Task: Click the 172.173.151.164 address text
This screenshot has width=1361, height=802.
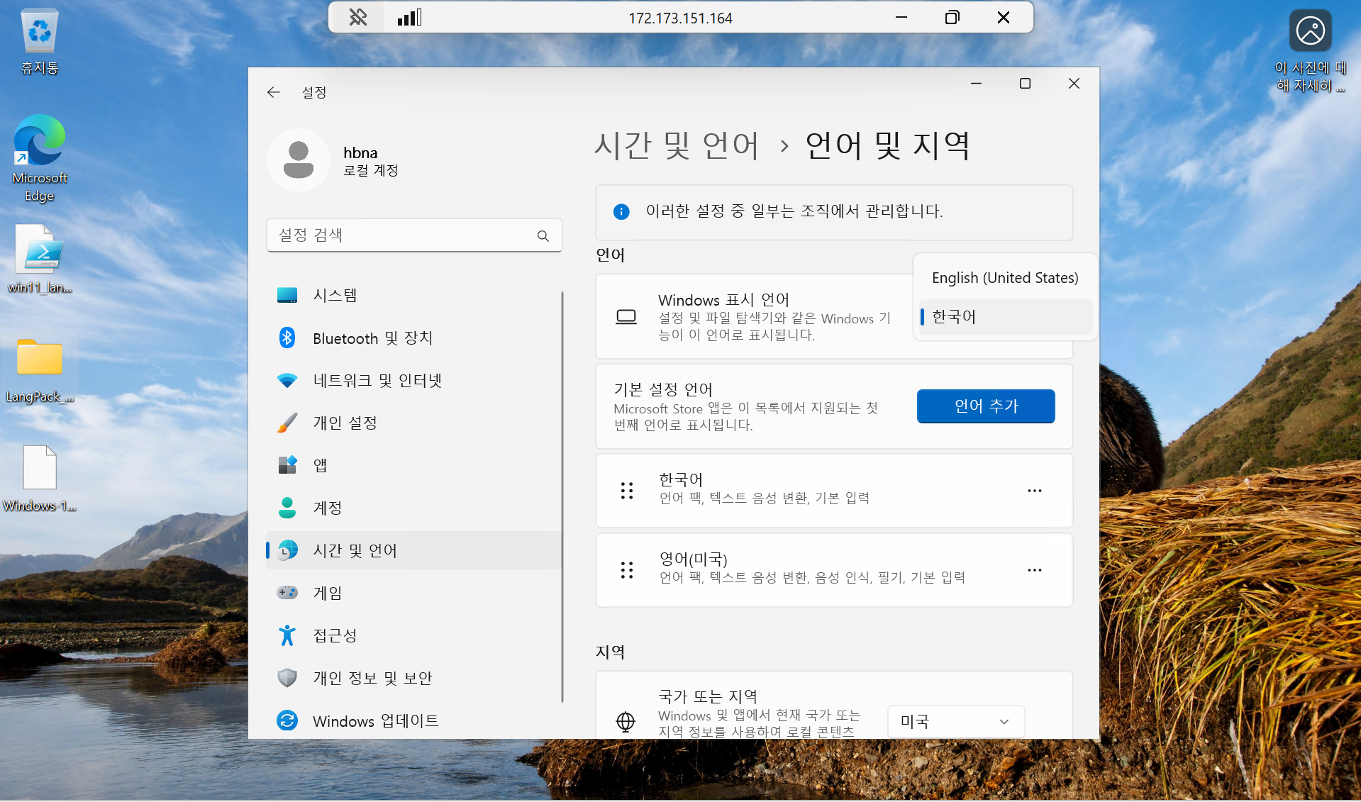Action: 680,18
